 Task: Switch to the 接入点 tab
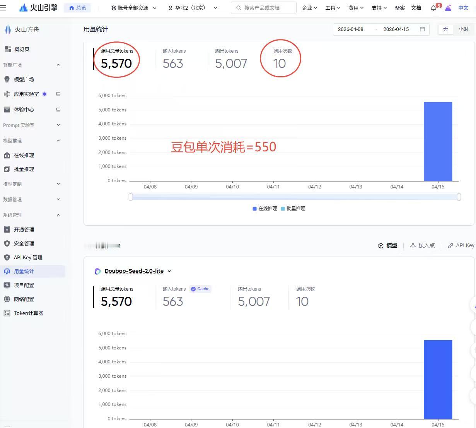pyautogui.click(x=423, y=245)
